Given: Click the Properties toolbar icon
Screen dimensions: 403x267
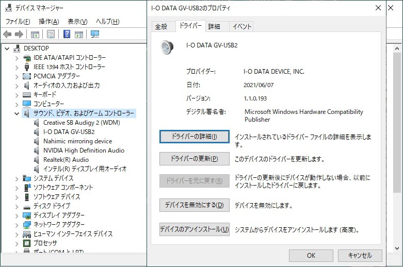Looking at the screenshot, I should pyautogui.click(x=51, y=34).
